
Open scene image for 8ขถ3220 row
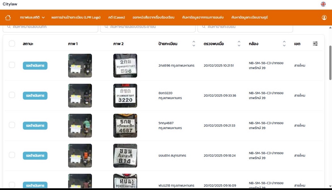(x=80, y=95)
